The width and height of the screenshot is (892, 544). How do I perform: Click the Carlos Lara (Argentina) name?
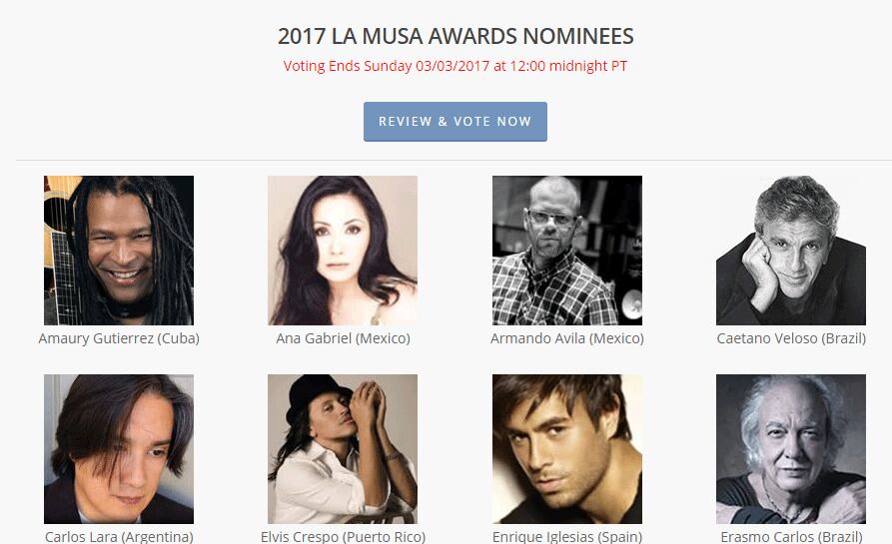[119, 537]
